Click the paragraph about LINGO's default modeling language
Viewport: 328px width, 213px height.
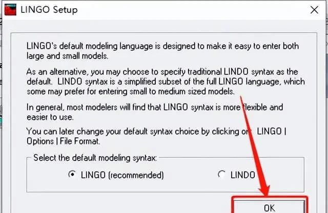pyautogui.click(x=162, y=51)
